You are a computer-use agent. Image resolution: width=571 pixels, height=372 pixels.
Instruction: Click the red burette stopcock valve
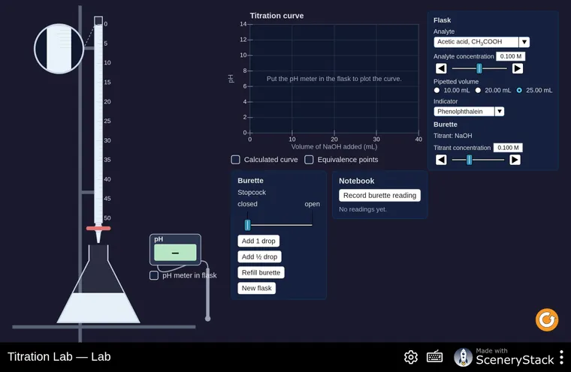(98, 228)
